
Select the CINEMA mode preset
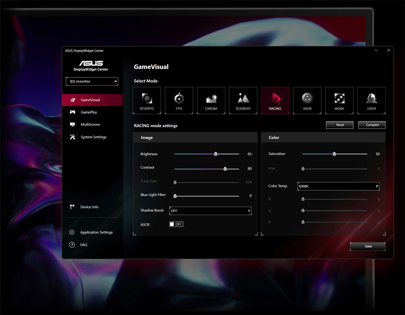pos(211,100)
